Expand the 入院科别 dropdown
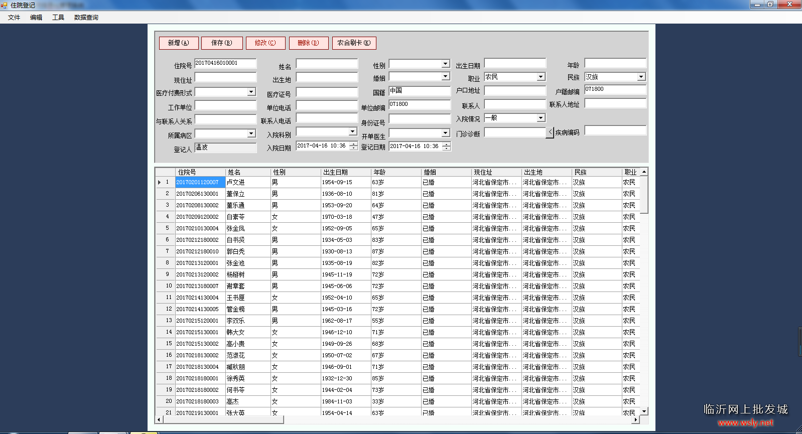 tap(353, 131)
